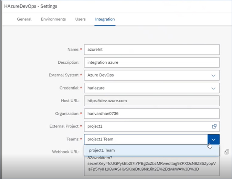The width and height of the screenshot is (232, 179).
Task: Open the External Project value help icon
Action: point(214,126)
